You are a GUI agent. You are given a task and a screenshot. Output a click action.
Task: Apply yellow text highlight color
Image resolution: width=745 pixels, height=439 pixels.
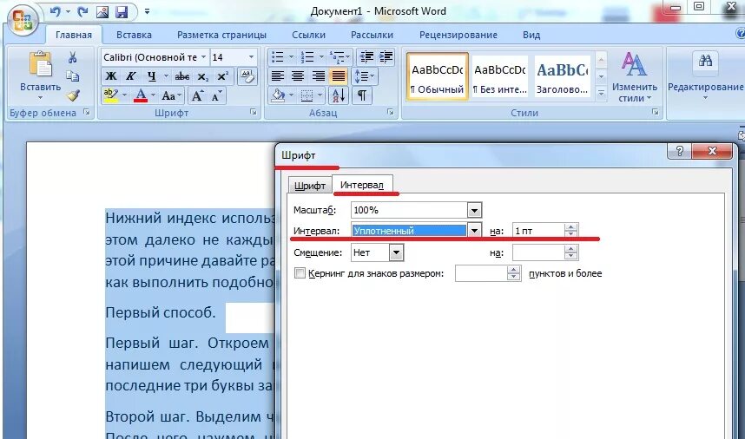[x=110, y=95]
